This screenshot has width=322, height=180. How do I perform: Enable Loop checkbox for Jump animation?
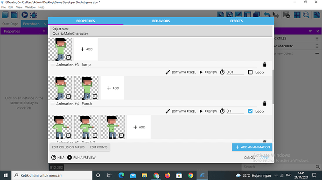click(250, 72)
